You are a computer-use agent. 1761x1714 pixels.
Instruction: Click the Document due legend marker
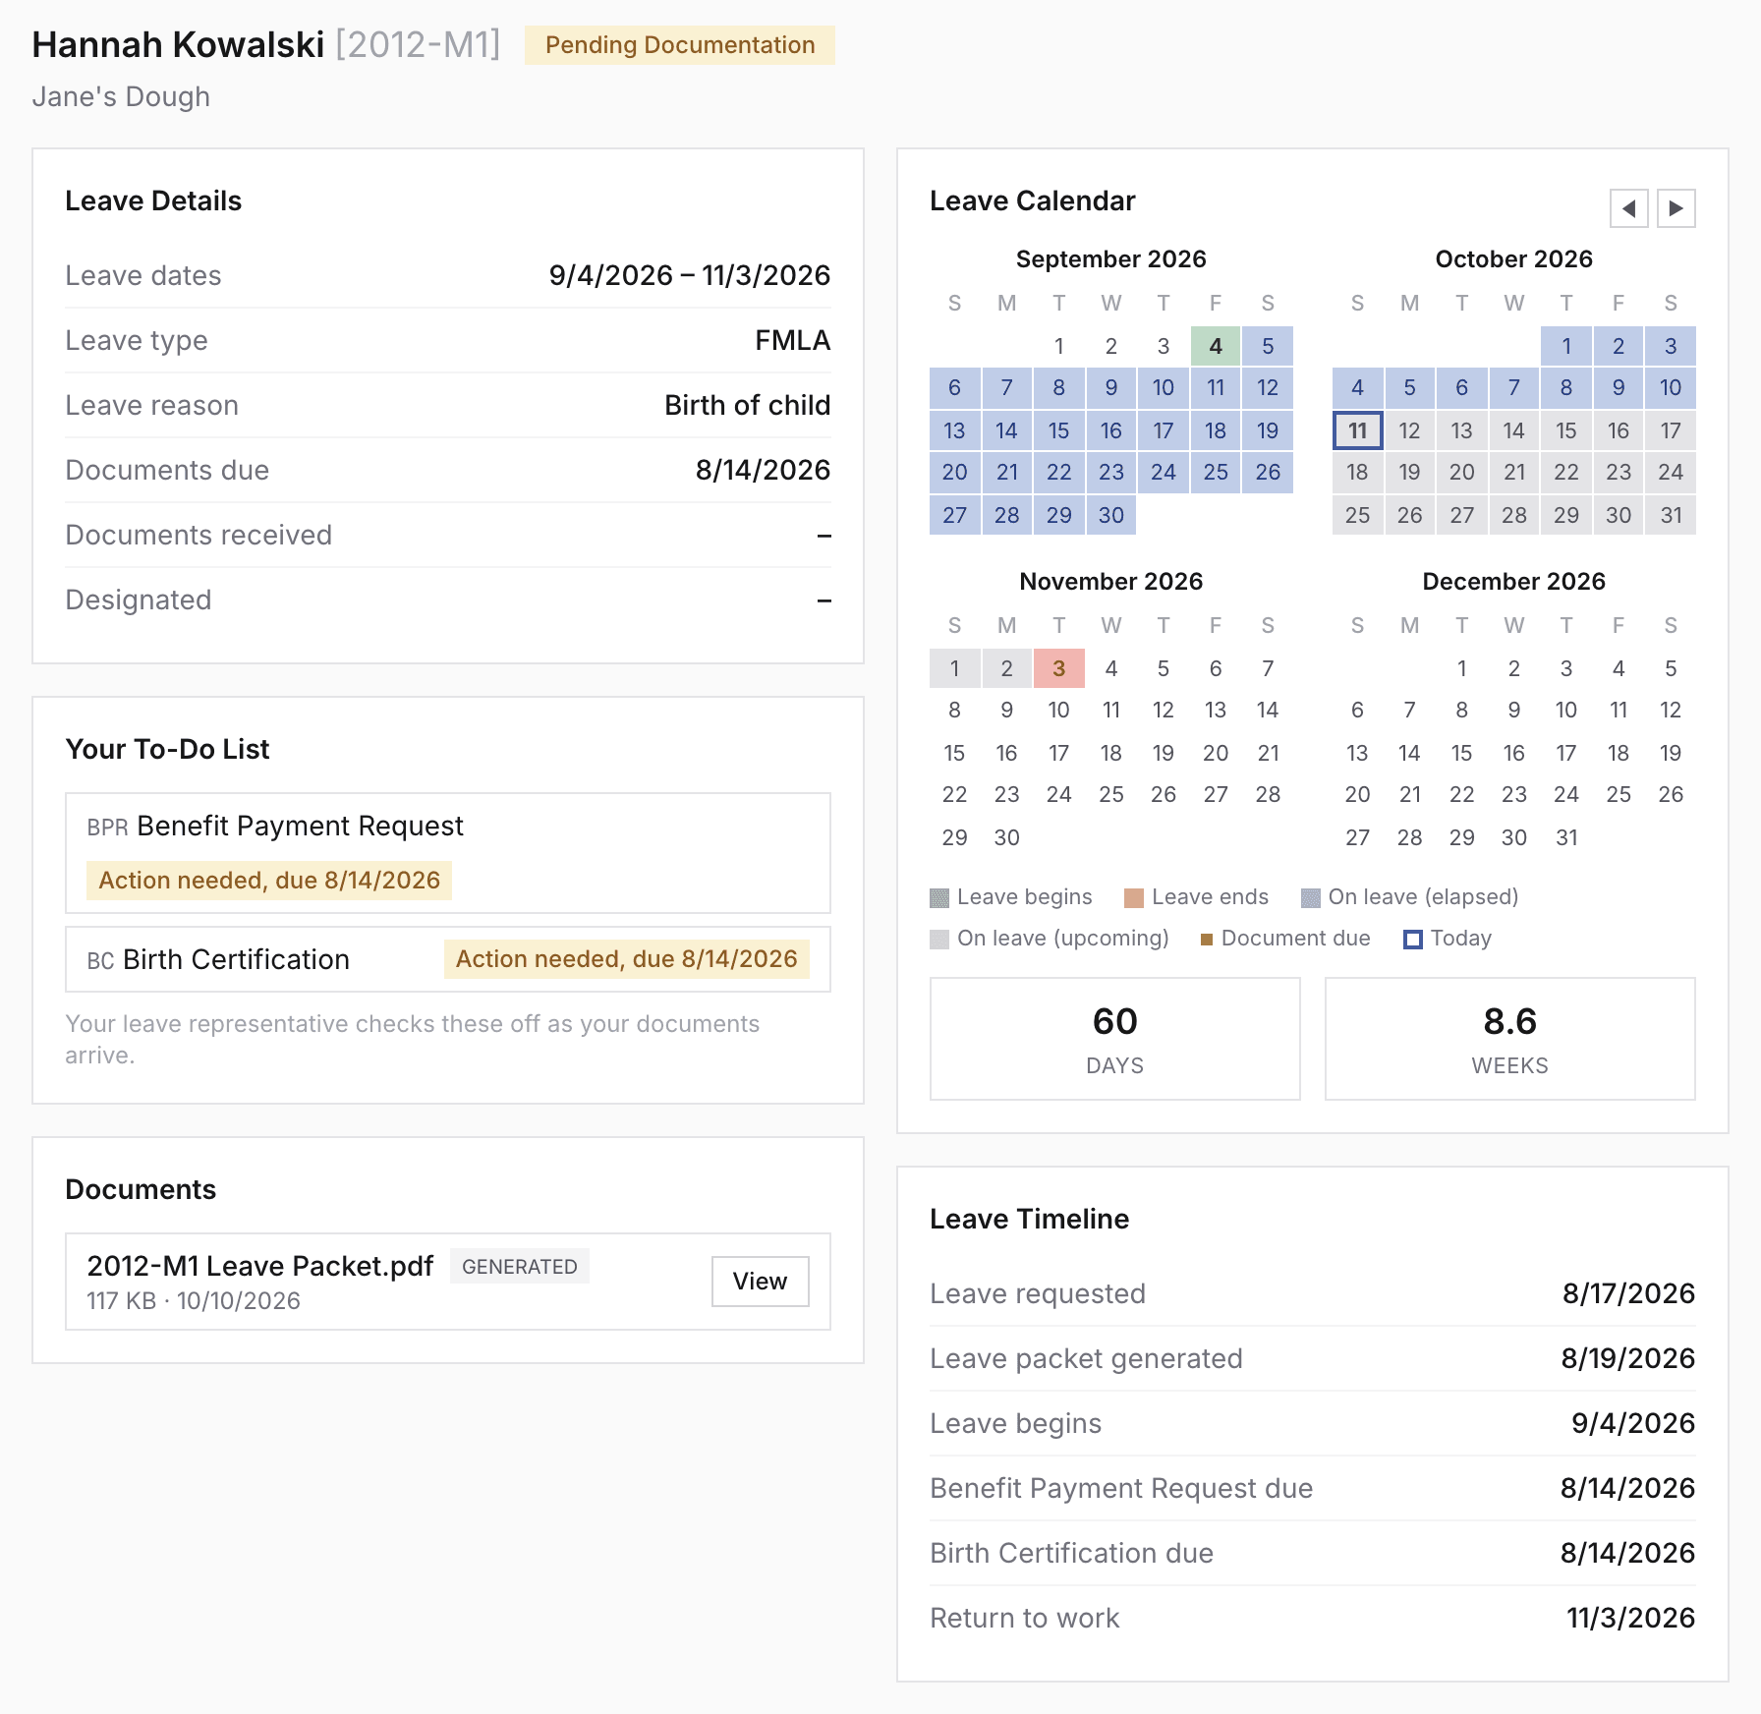coord(1206,940)
